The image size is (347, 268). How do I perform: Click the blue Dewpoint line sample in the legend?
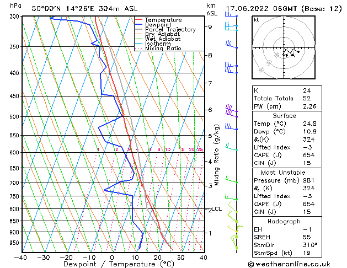[x=139, y=25]
